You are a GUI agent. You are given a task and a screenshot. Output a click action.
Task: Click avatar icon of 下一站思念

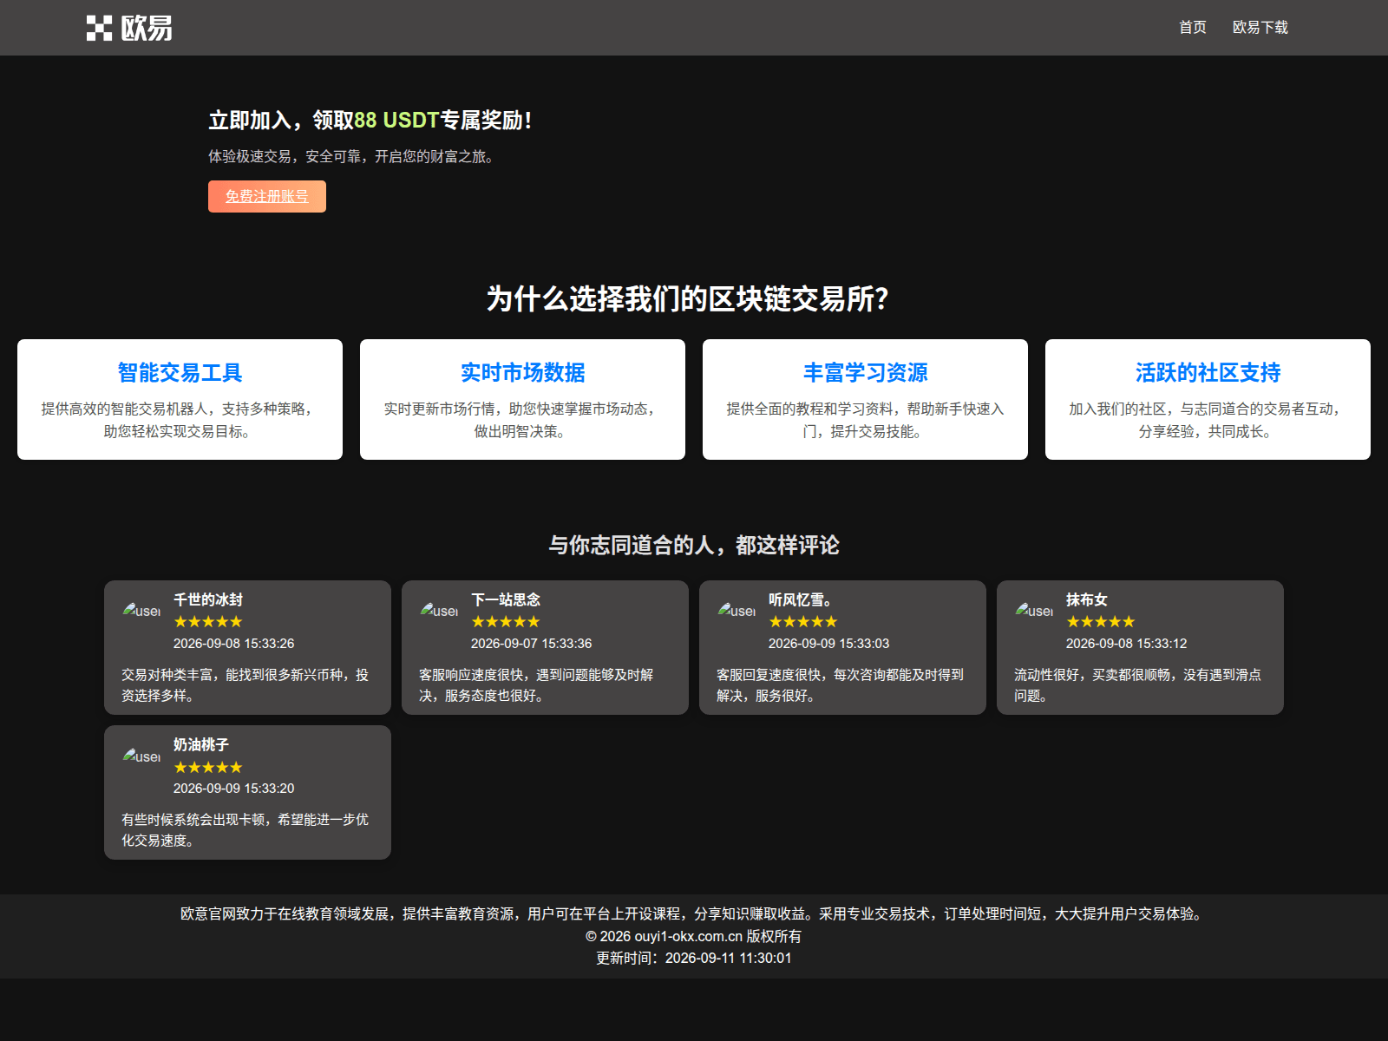[439, 610]
